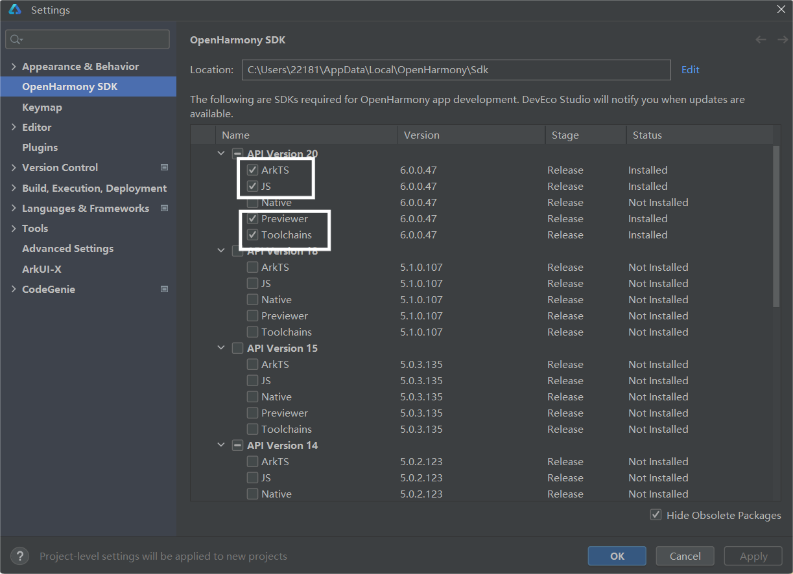Click the back navigation arrow

tap(761, 40)
